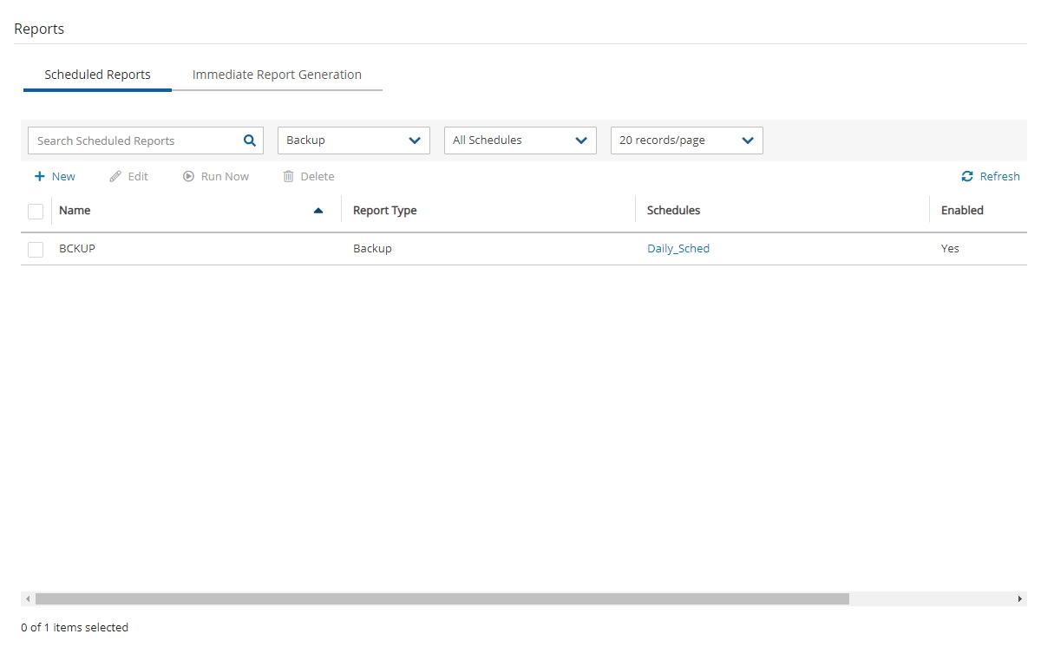
Task: Click the Refresh circular arrows icon
Action: click(x=967, y=176)
